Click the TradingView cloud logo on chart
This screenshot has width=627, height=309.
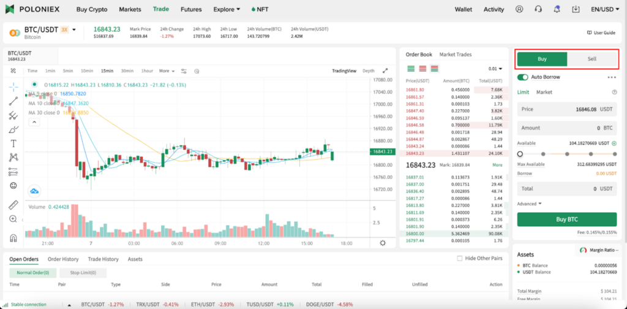[34, 191]
